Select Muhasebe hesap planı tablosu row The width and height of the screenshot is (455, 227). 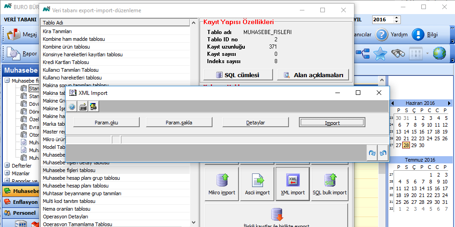[x=115, y=186]
